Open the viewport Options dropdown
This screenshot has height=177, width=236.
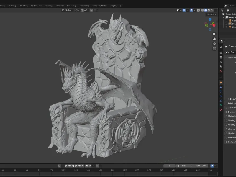[212, 14]
